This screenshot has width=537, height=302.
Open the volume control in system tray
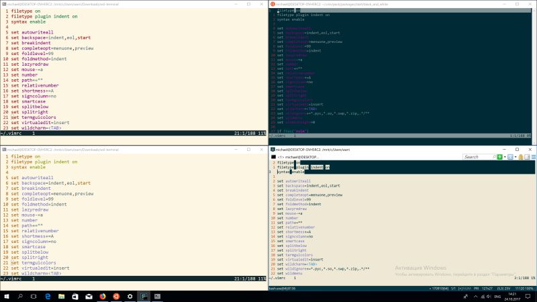coord(489,297)
